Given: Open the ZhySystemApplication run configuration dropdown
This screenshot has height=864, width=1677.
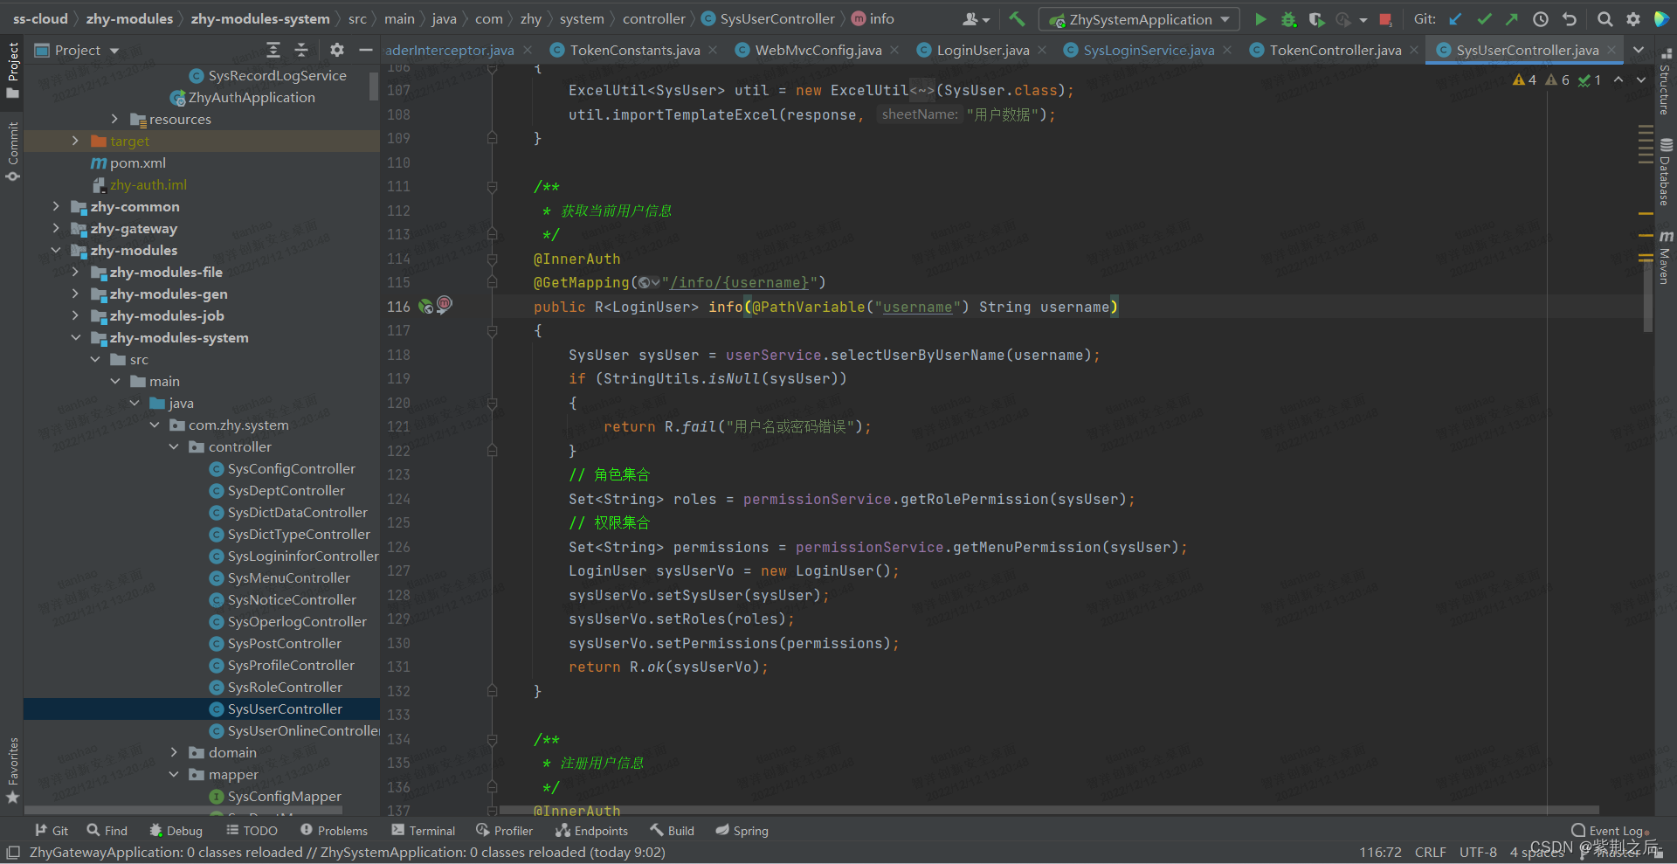Looking at the screenshot, I should (x=1140, y=19).
